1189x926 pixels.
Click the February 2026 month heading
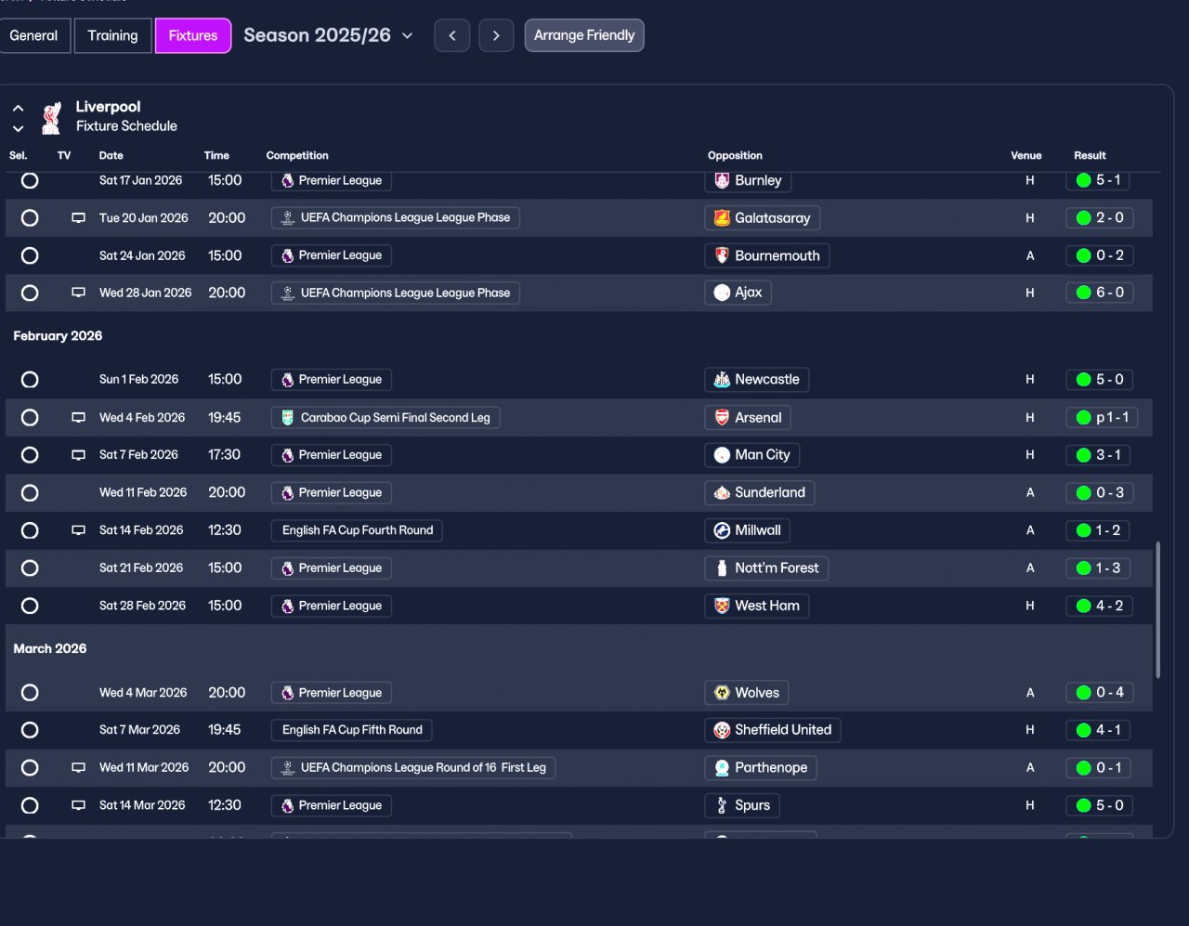click(58, 336)
